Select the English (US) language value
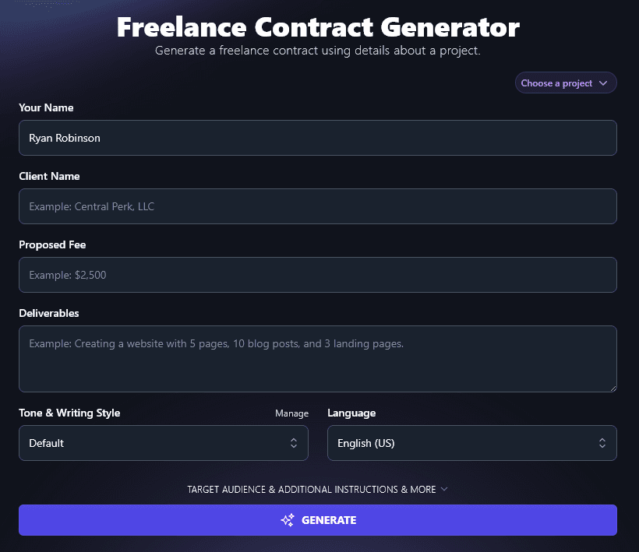Image resolution: width=639 pixels, height=552 pixels. (x=366, y=443)
